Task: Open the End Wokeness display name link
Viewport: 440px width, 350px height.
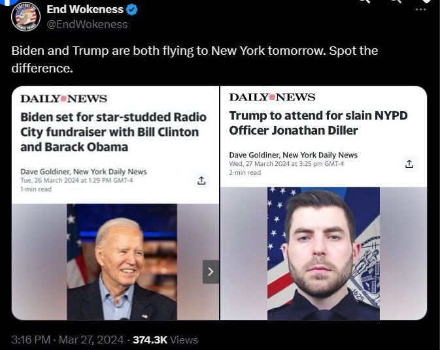Action: coord(85,9)
